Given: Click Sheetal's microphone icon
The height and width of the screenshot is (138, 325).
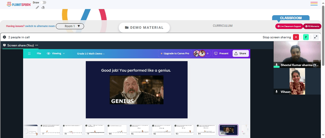Looking at the screenshot, I should click(x=277, y=65).
